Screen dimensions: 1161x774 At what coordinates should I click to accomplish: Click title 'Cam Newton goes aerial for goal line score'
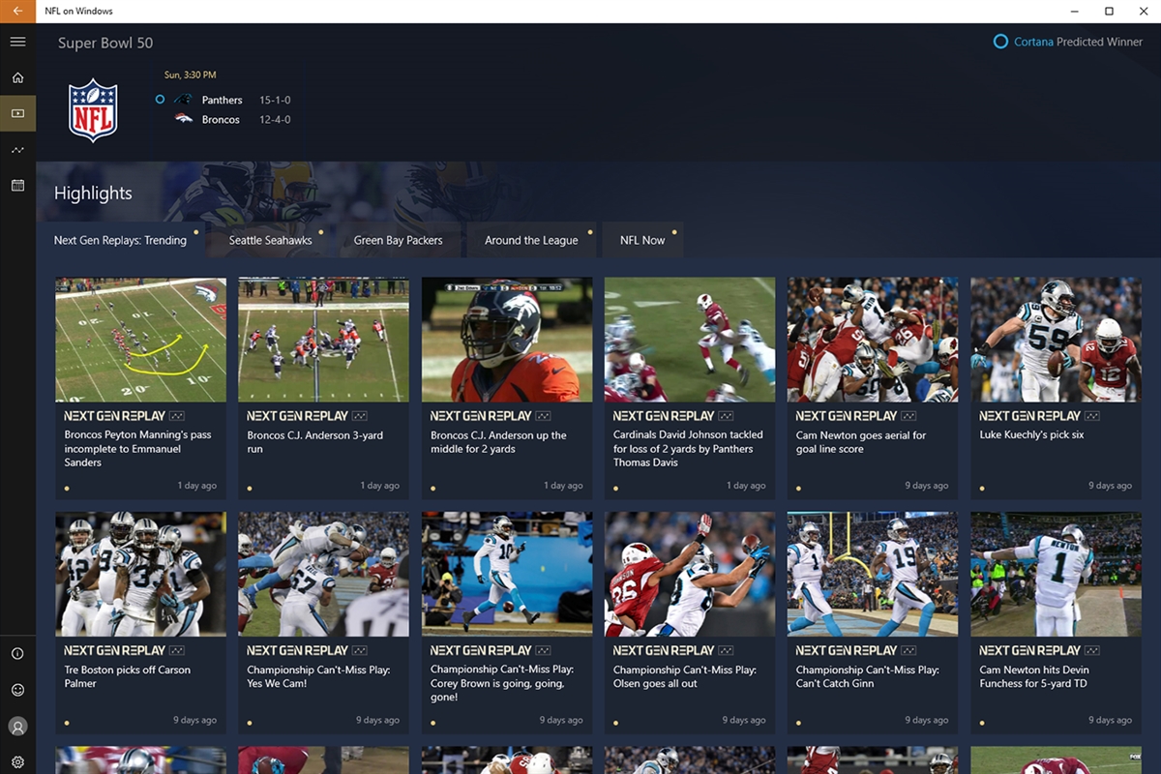pos(861,442)
